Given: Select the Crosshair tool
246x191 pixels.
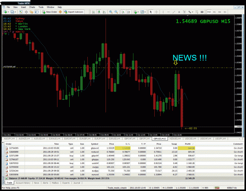Looking at the screenshot, I should tap(156, 12).
